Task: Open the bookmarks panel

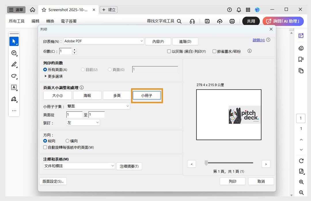Action: tap(301, 59)
